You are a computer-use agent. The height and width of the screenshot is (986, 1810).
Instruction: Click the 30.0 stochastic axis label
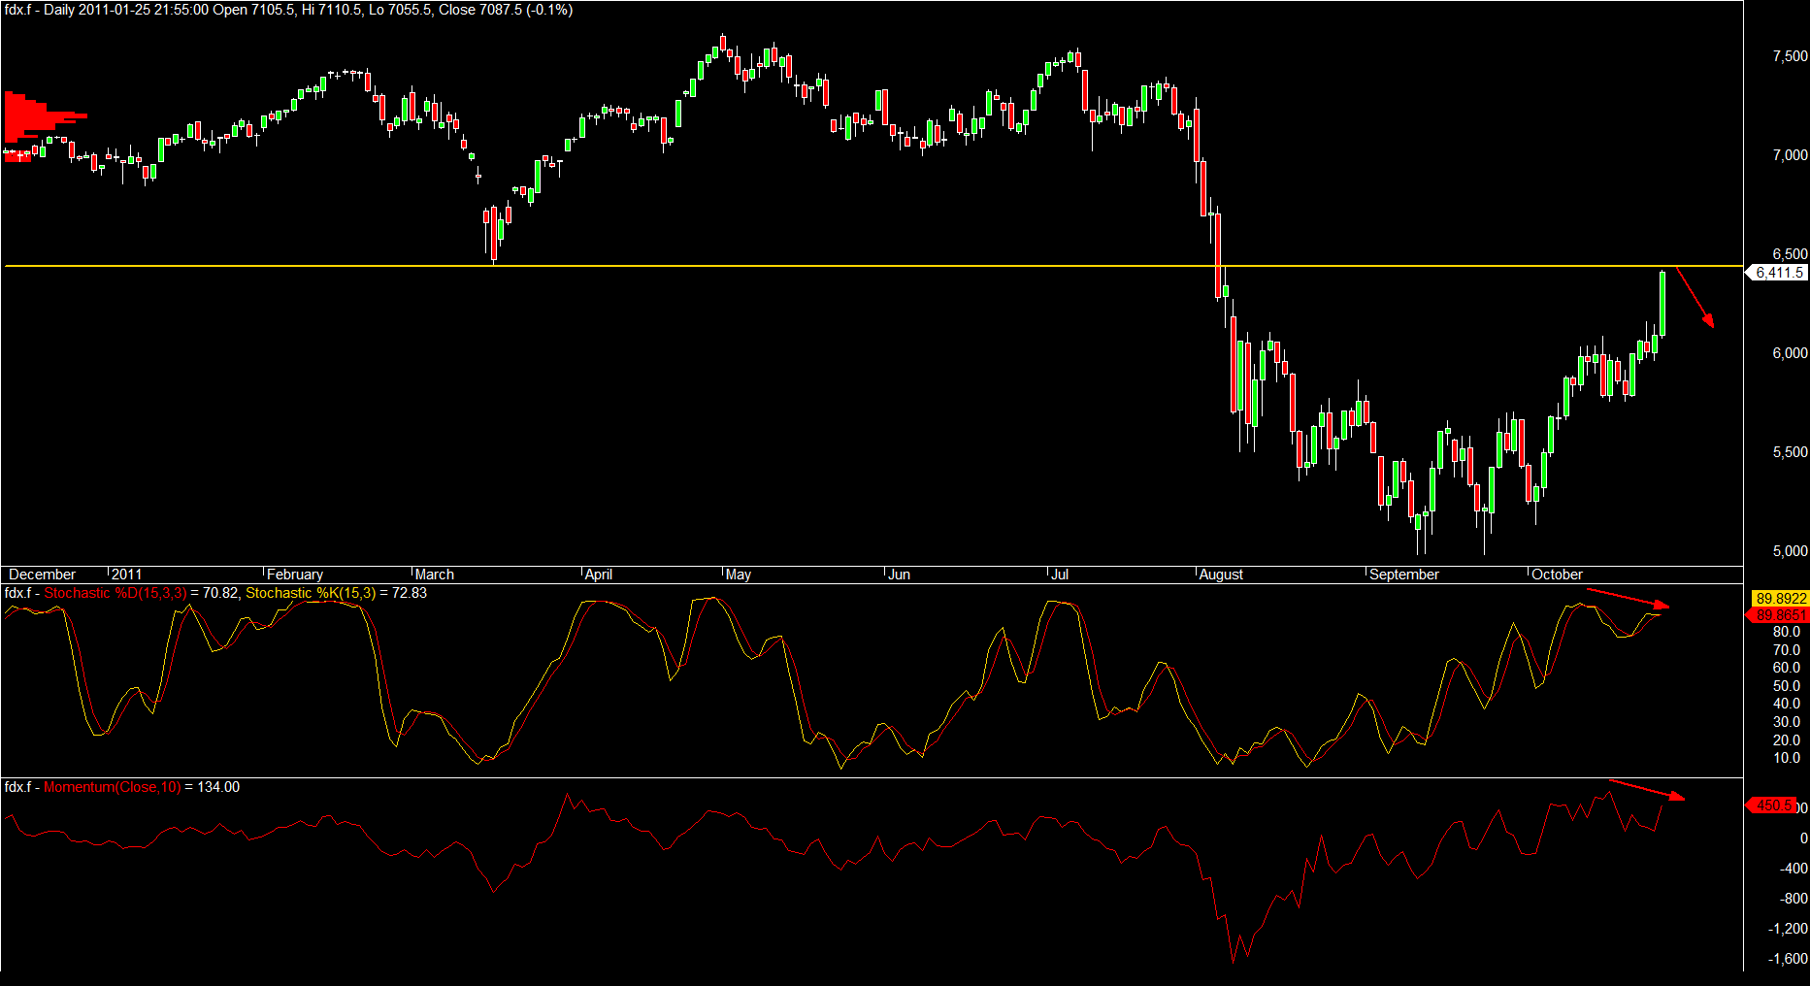1787,722
